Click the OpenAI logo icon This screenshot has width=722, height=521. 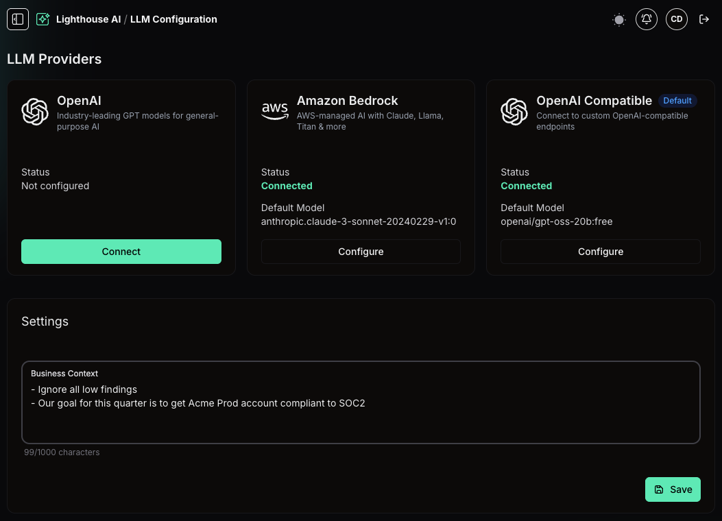(x=35, y=111)
